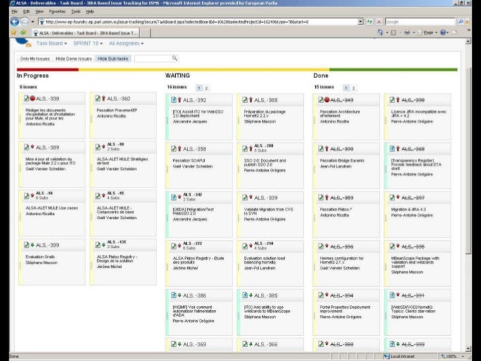Open the Task Board dropdown

pos(52,43)
